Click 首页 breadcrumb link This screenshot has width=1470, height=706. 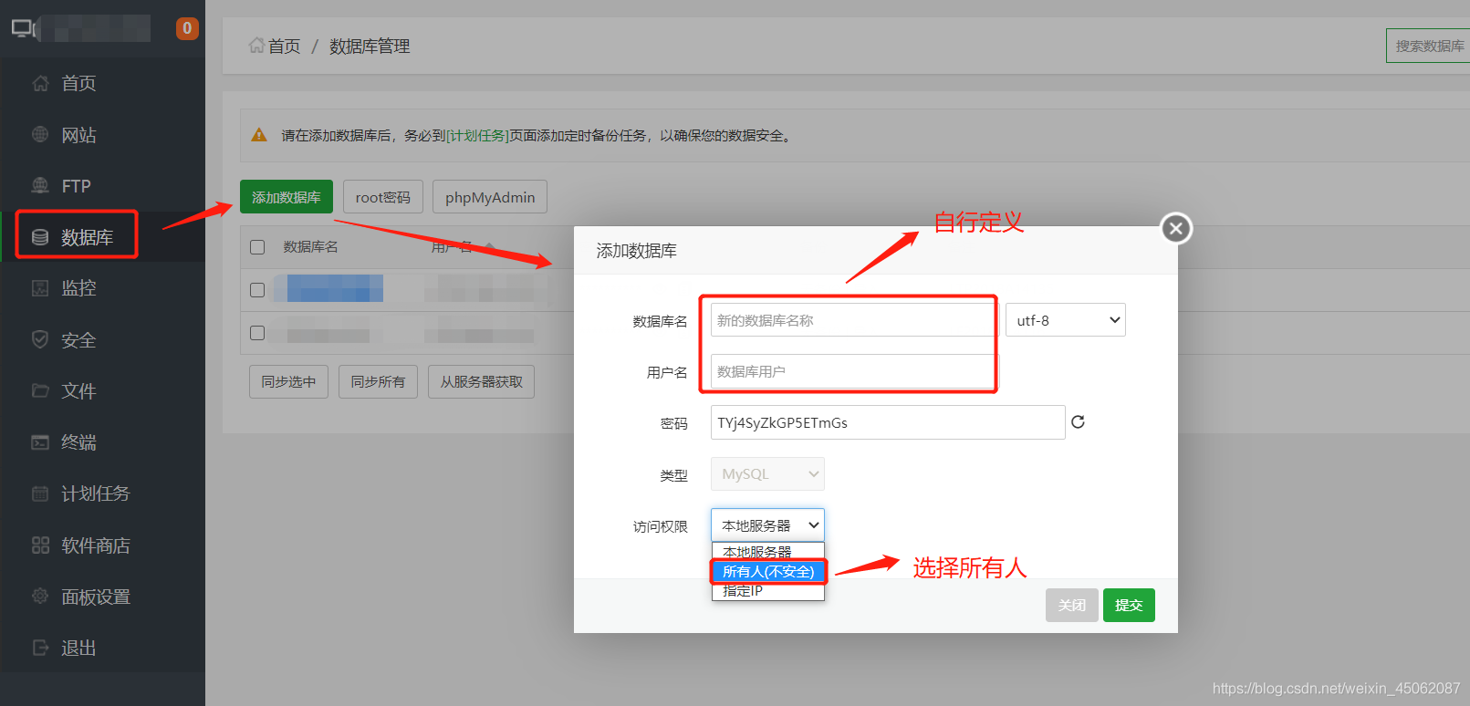(284, 47)
